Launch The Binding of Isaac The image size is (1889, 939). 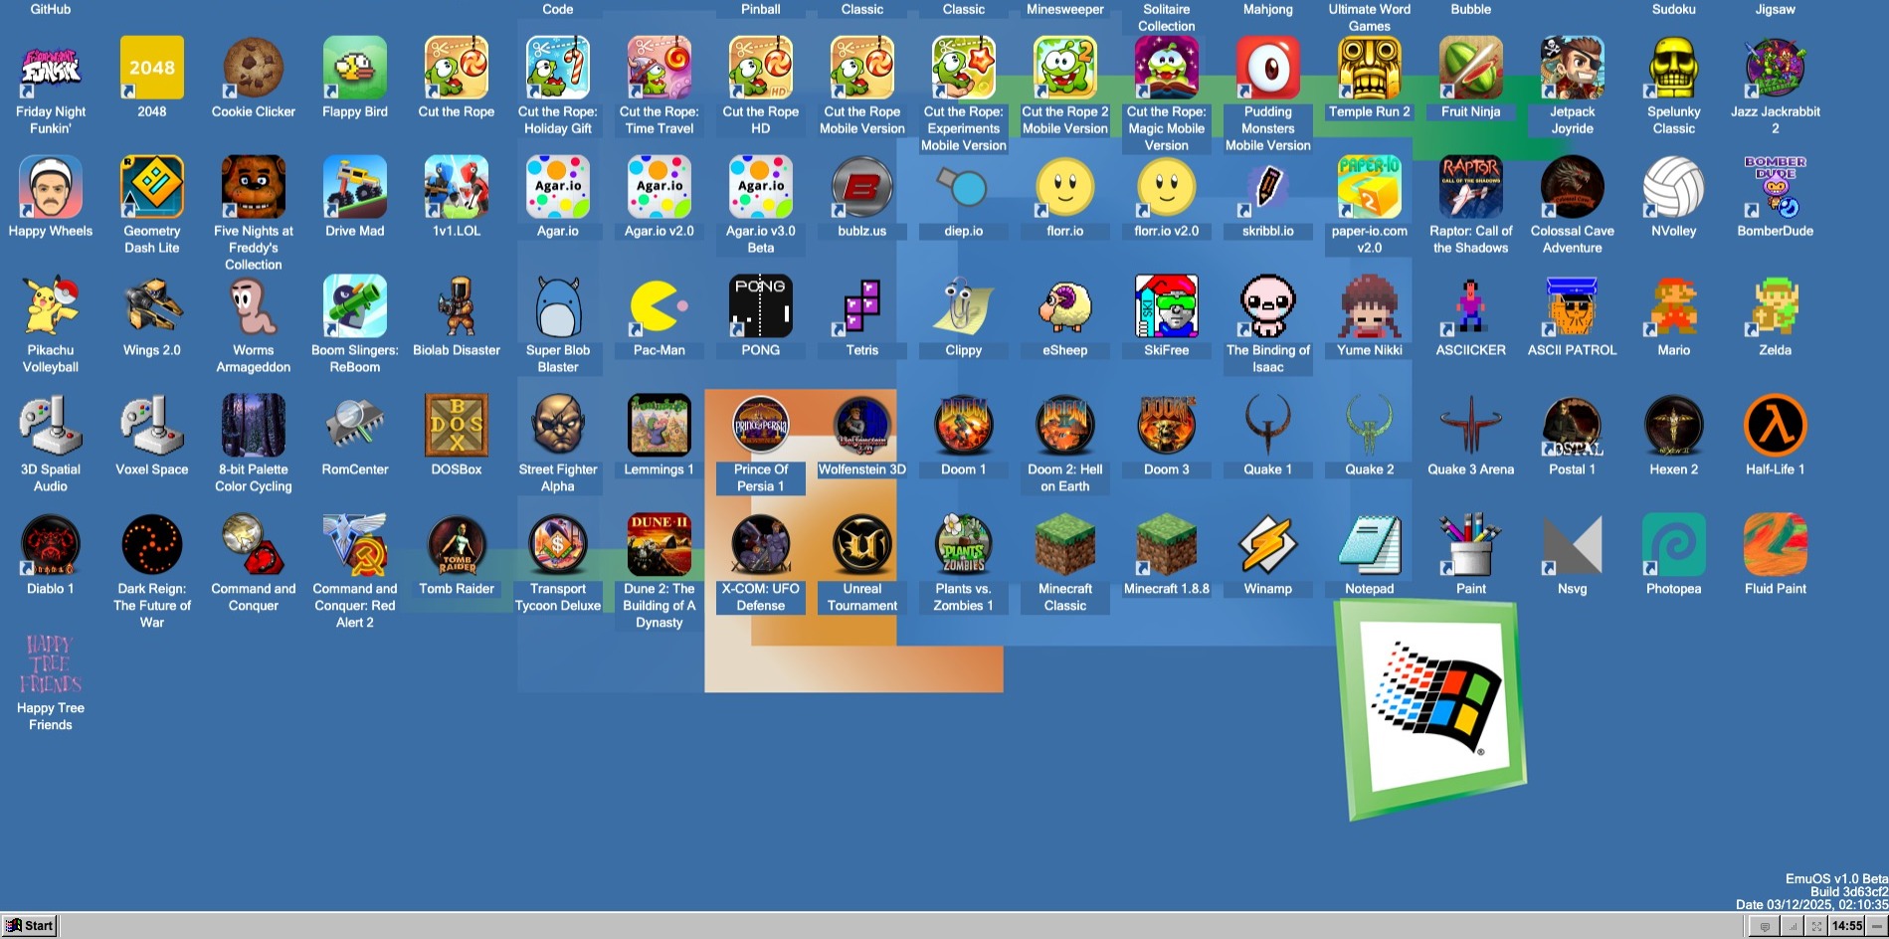pos(1268,306)
